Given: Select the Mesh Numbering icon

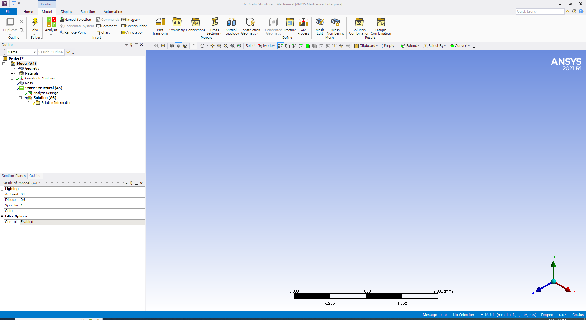Looking at the screenshot, I should pyautogui.click(x=335, y=26).
